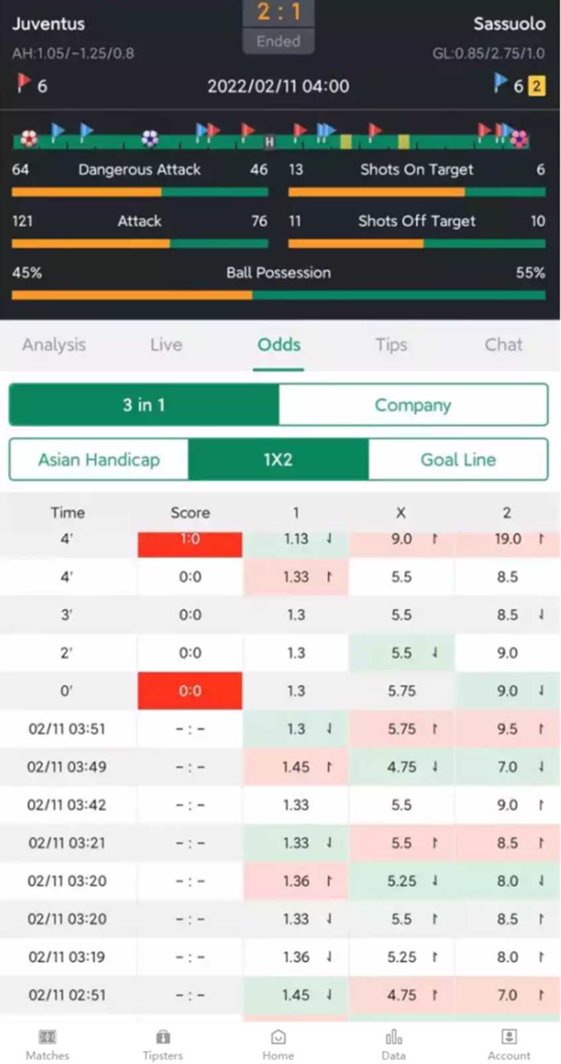
Task: Click Sassuolo blue corner flag icon
Action: coord(501,82)
